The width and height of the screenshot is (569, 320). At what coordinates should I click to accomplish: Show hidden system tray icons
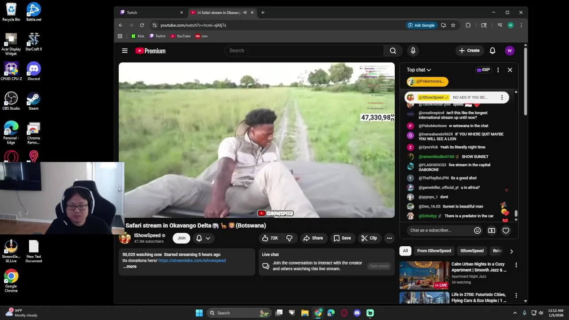515,313
